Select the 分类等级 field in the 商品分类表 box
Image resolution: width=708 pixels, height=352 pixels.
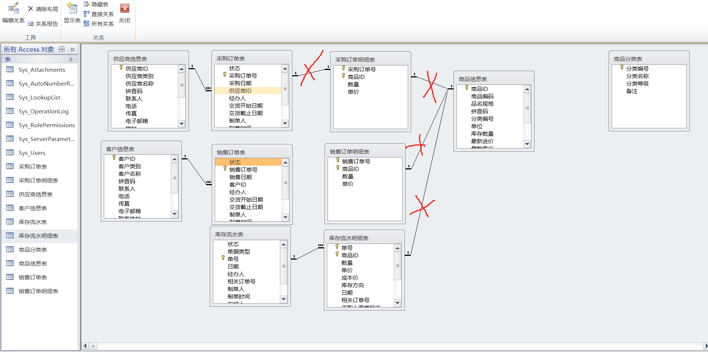click(638, 83)
